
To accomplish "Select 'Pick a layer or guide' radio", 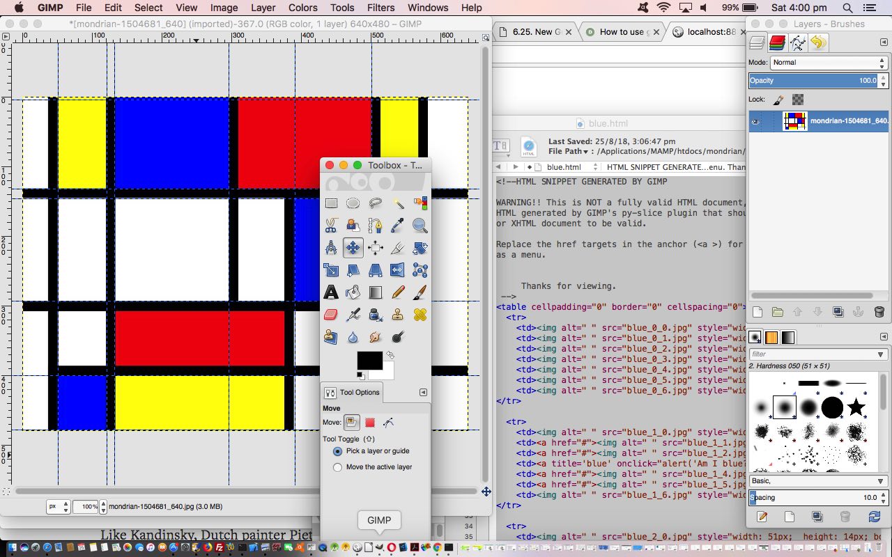I will tap(338, 451).
